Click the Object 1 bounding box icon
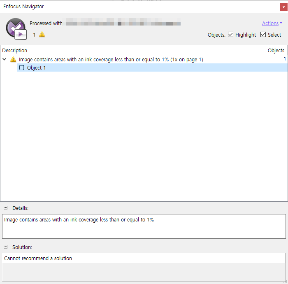The image size is (288, 284). pos(21,68)
